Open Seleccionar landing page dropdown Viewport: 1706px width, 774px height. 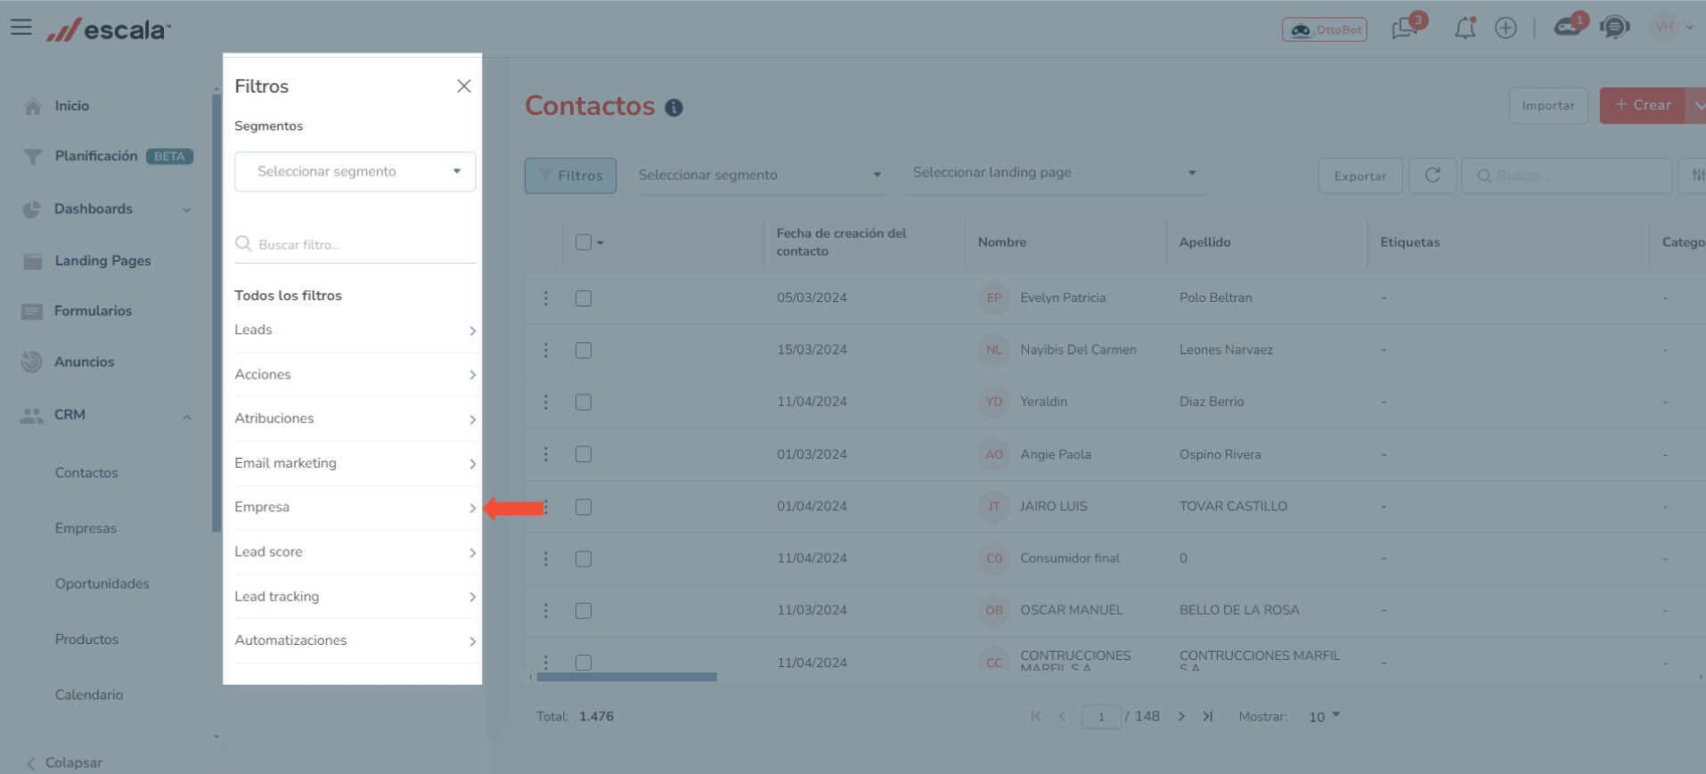1055,173
